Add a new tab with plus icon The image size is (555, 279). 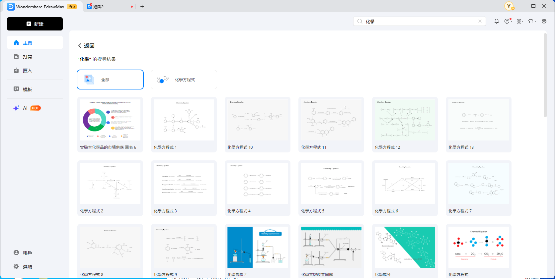(142, 7)
